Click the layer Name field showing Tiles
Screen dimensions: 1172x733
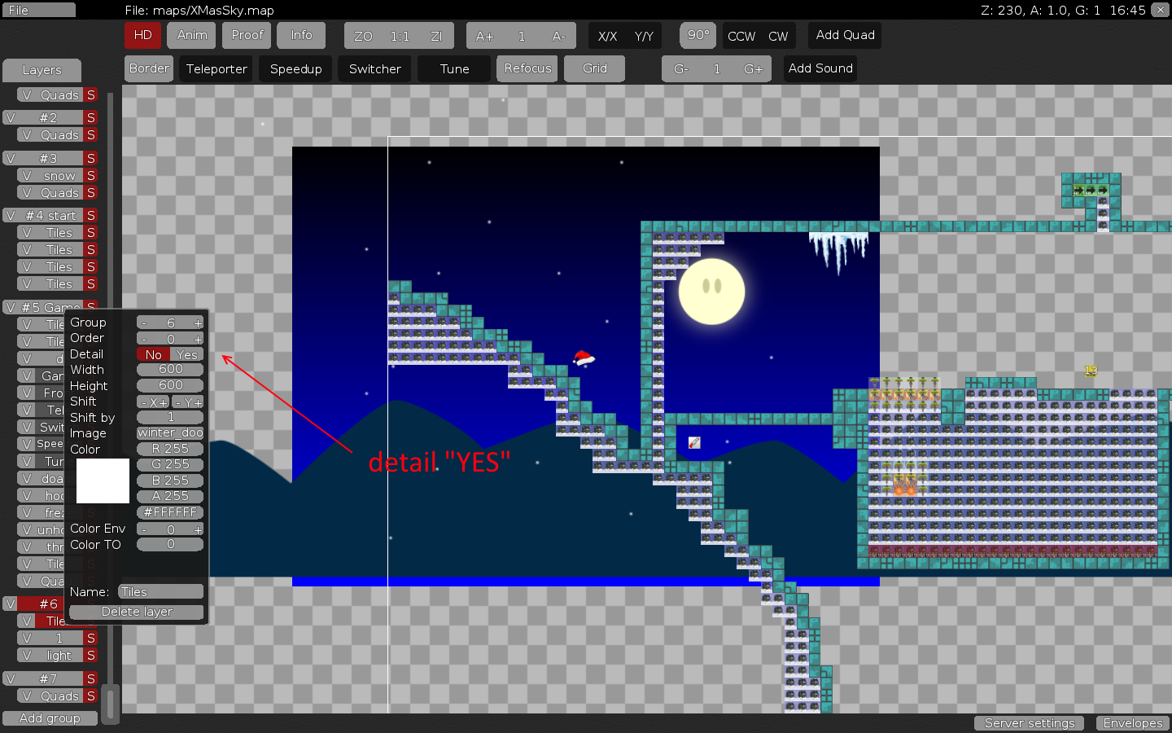160,591
